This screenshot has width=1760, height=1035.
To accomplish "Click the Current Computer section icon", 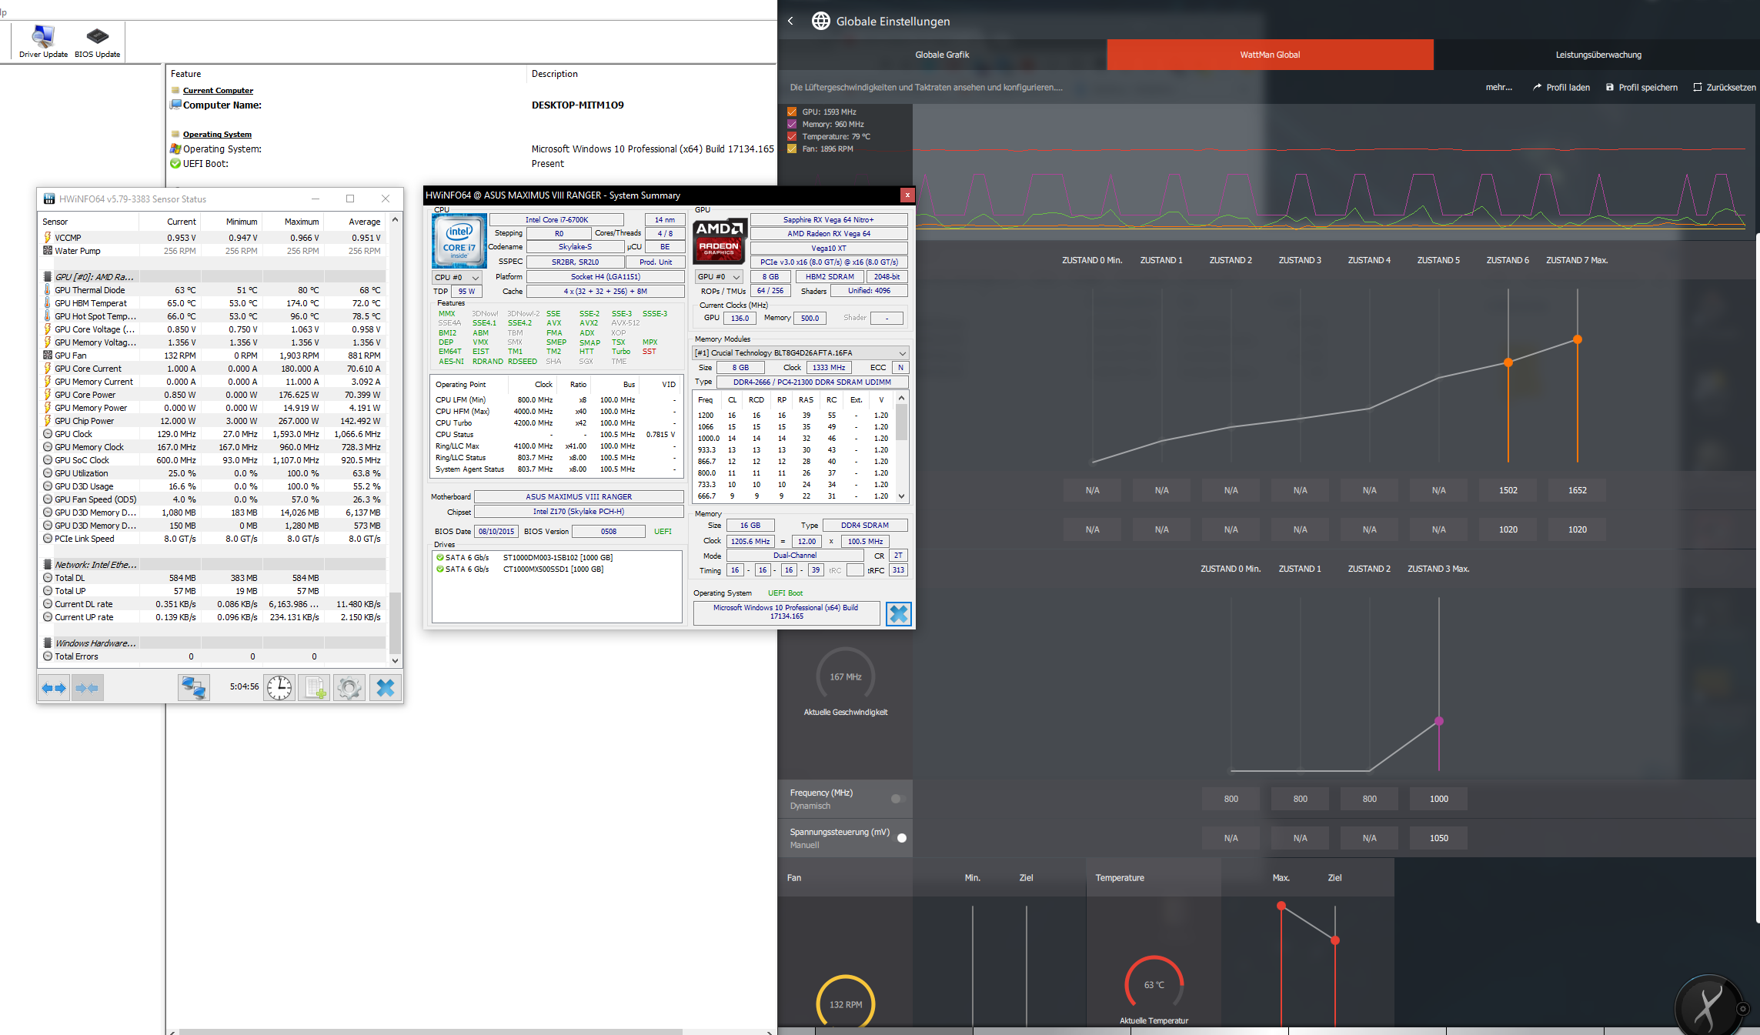I will pyautogui.click(x=175, y=90).
